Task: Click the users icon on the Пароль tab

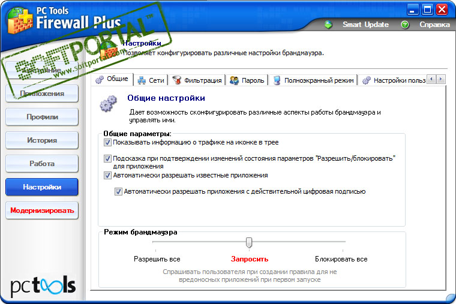Action: pos(234,80)
